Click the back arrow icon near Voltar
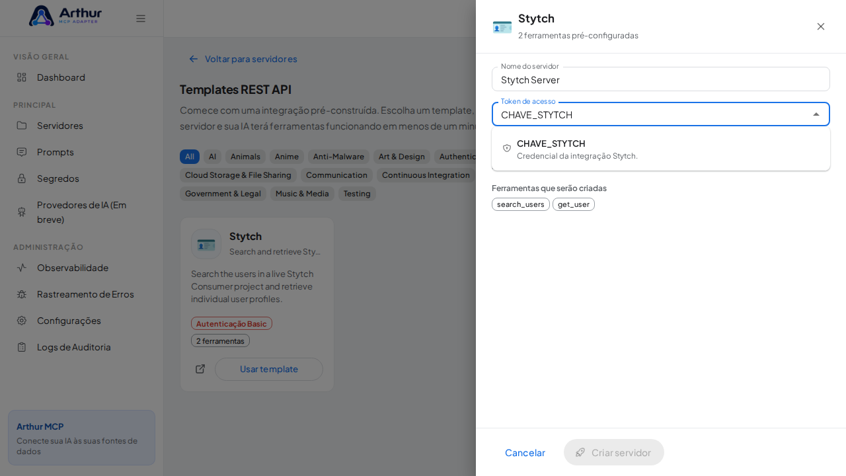 point(194,59)
